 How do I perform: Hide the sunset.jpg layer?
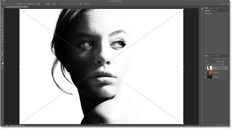(206, 73)
